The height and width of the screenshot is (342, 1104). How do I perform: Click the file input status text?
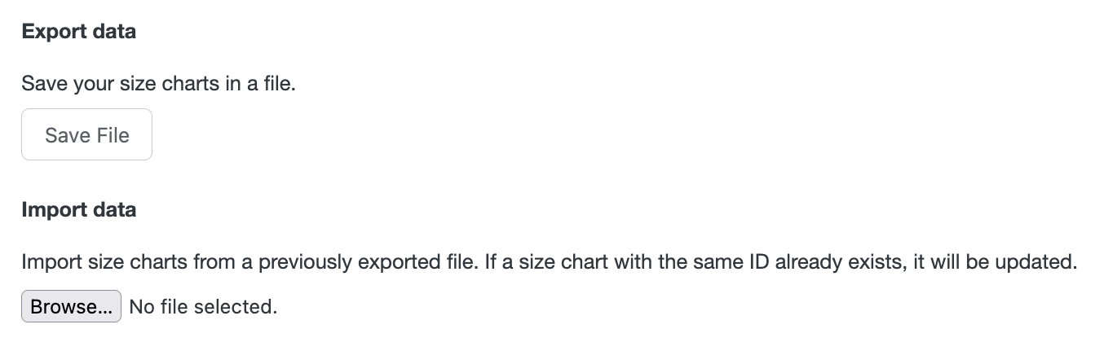pyautogui.click(x=204, y=307)
